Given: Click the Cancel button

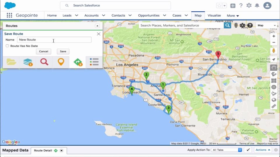Looking at the screenshot, I should tap(43, 51).
